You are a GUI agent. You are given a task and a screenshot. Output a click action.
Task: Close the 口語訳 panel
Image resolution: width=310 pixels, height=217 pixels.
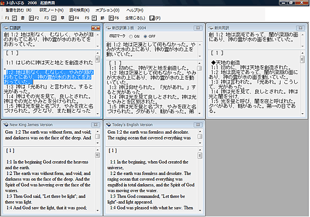(96, 28)
